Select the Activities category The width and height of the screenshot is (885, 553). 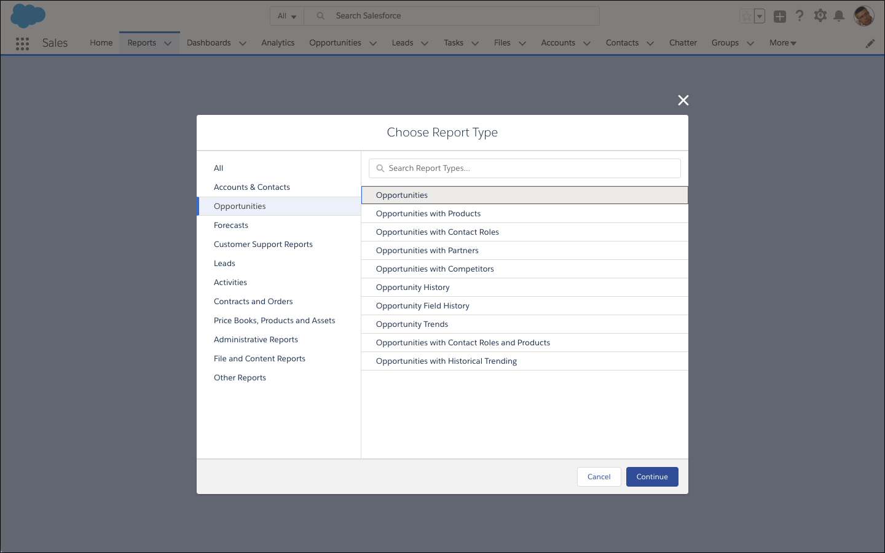278,283
